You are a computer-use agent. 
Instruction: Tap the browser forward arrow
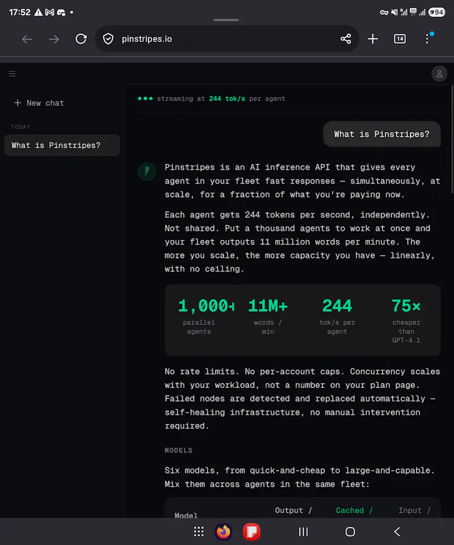54,39
